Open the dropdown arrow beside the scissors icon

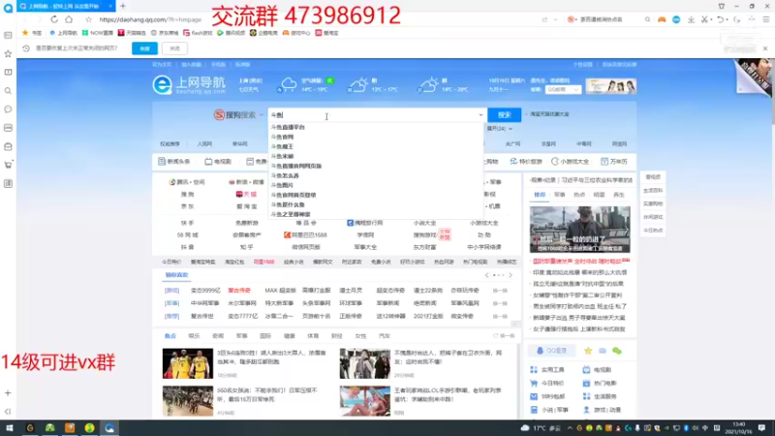pos(711,19)
